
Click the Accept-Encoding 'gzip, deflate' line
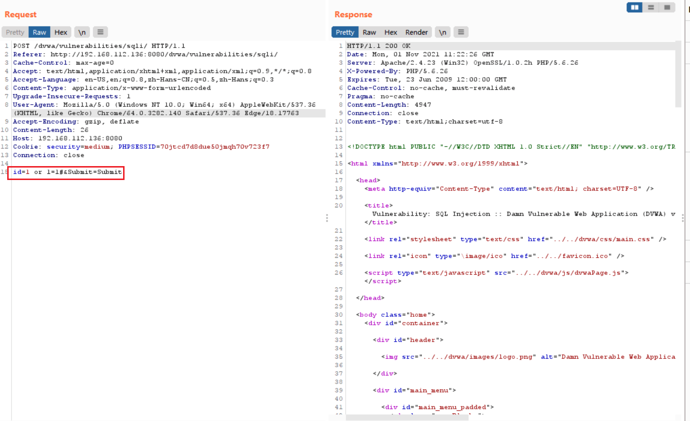76,122
